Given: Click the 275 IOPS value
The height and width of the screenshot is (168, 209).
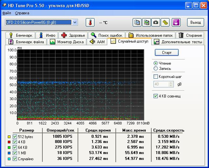Looking at the screenshot, I should pyautogui.click(x=64, y=147).
